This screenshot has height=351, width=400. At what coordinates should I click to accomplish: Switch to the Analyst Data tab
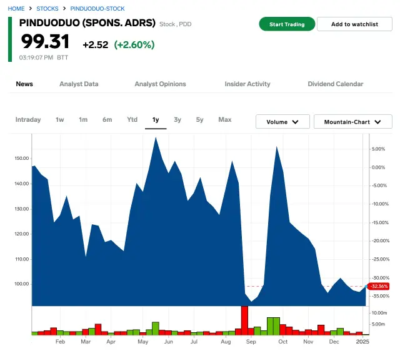[x=79, y=84]
